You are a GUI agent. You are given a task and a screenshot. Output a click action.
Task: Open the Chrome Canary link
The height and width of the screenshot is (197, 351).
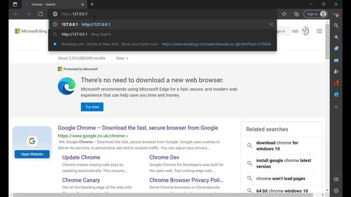click(x=81, y=180)
